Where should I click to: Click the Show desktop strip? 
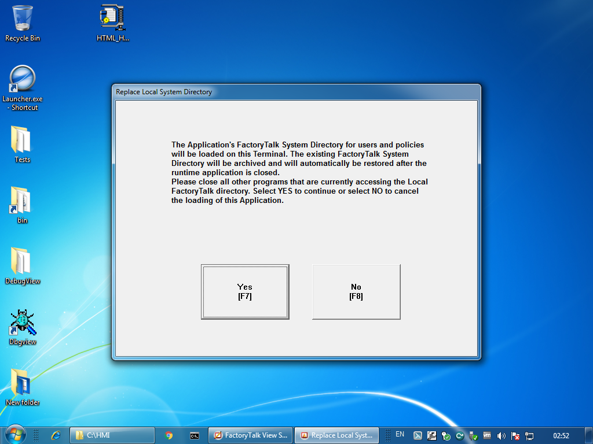(589, 435)
